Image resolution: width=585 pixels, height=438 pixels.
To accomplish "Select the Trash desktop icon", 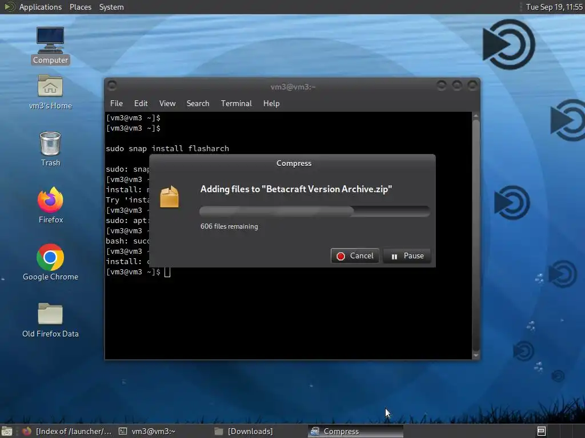I will [50, 149].
